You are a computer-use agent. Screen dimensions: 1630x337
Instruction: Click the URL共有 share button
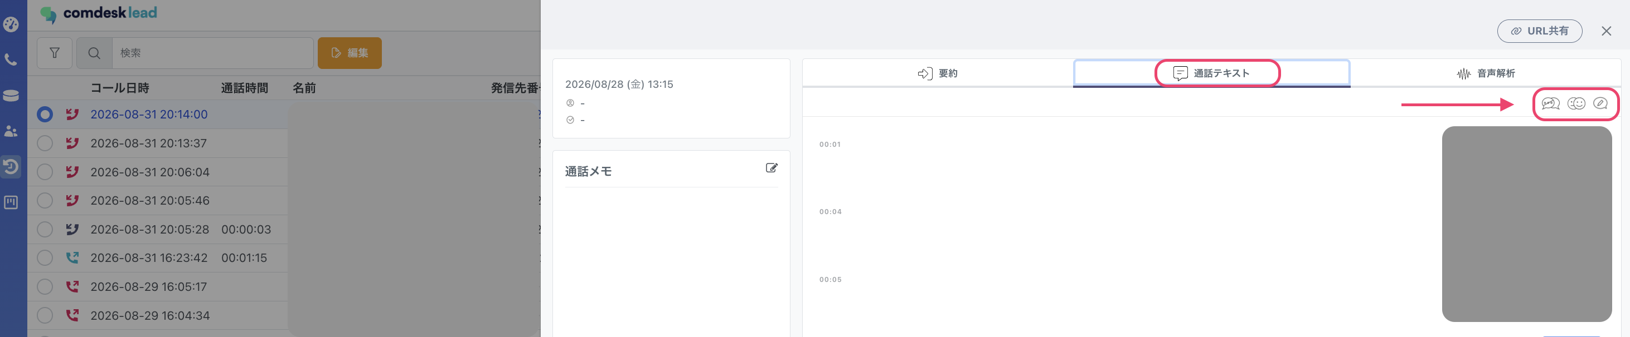pyautogui.click(x=1539, y=31)
